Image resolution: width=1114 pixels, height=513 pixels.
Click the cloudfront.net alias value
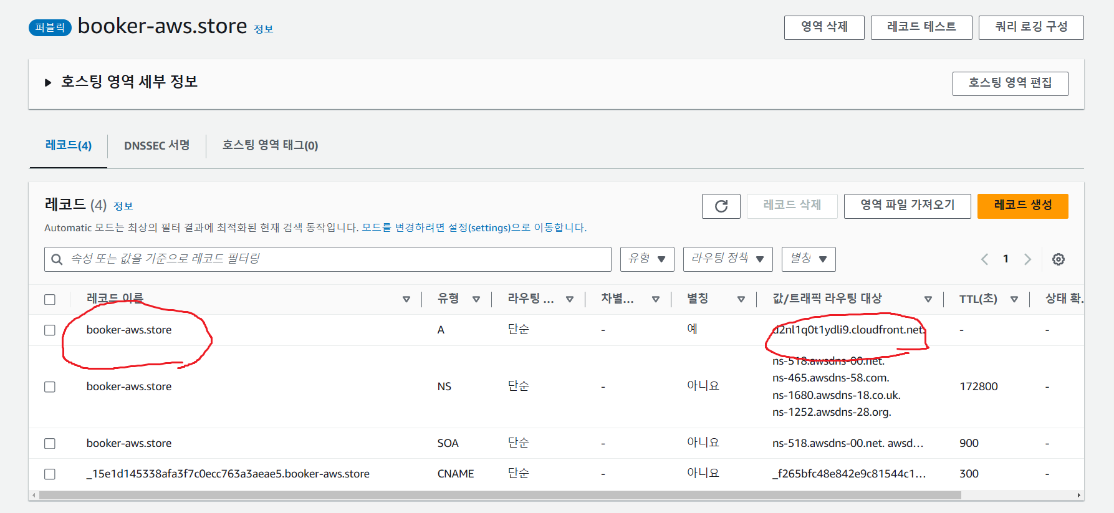pyautogui.click(x=848, y=330)
